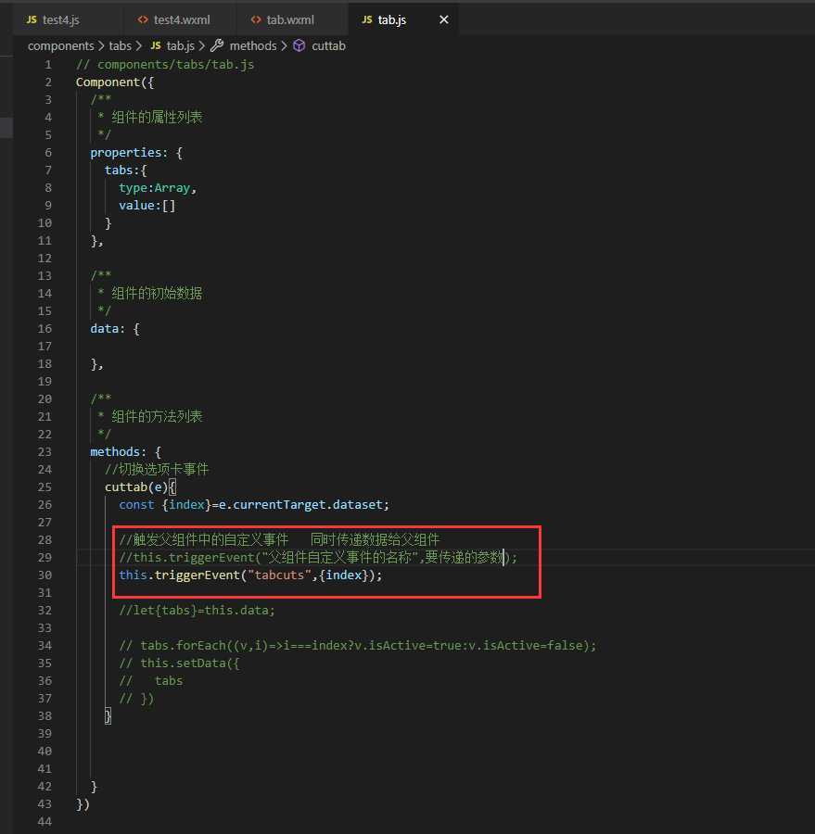This screenshot has width=815, height=834.
Task: Click line number 2 in the gutter
Action: (48, 82)
